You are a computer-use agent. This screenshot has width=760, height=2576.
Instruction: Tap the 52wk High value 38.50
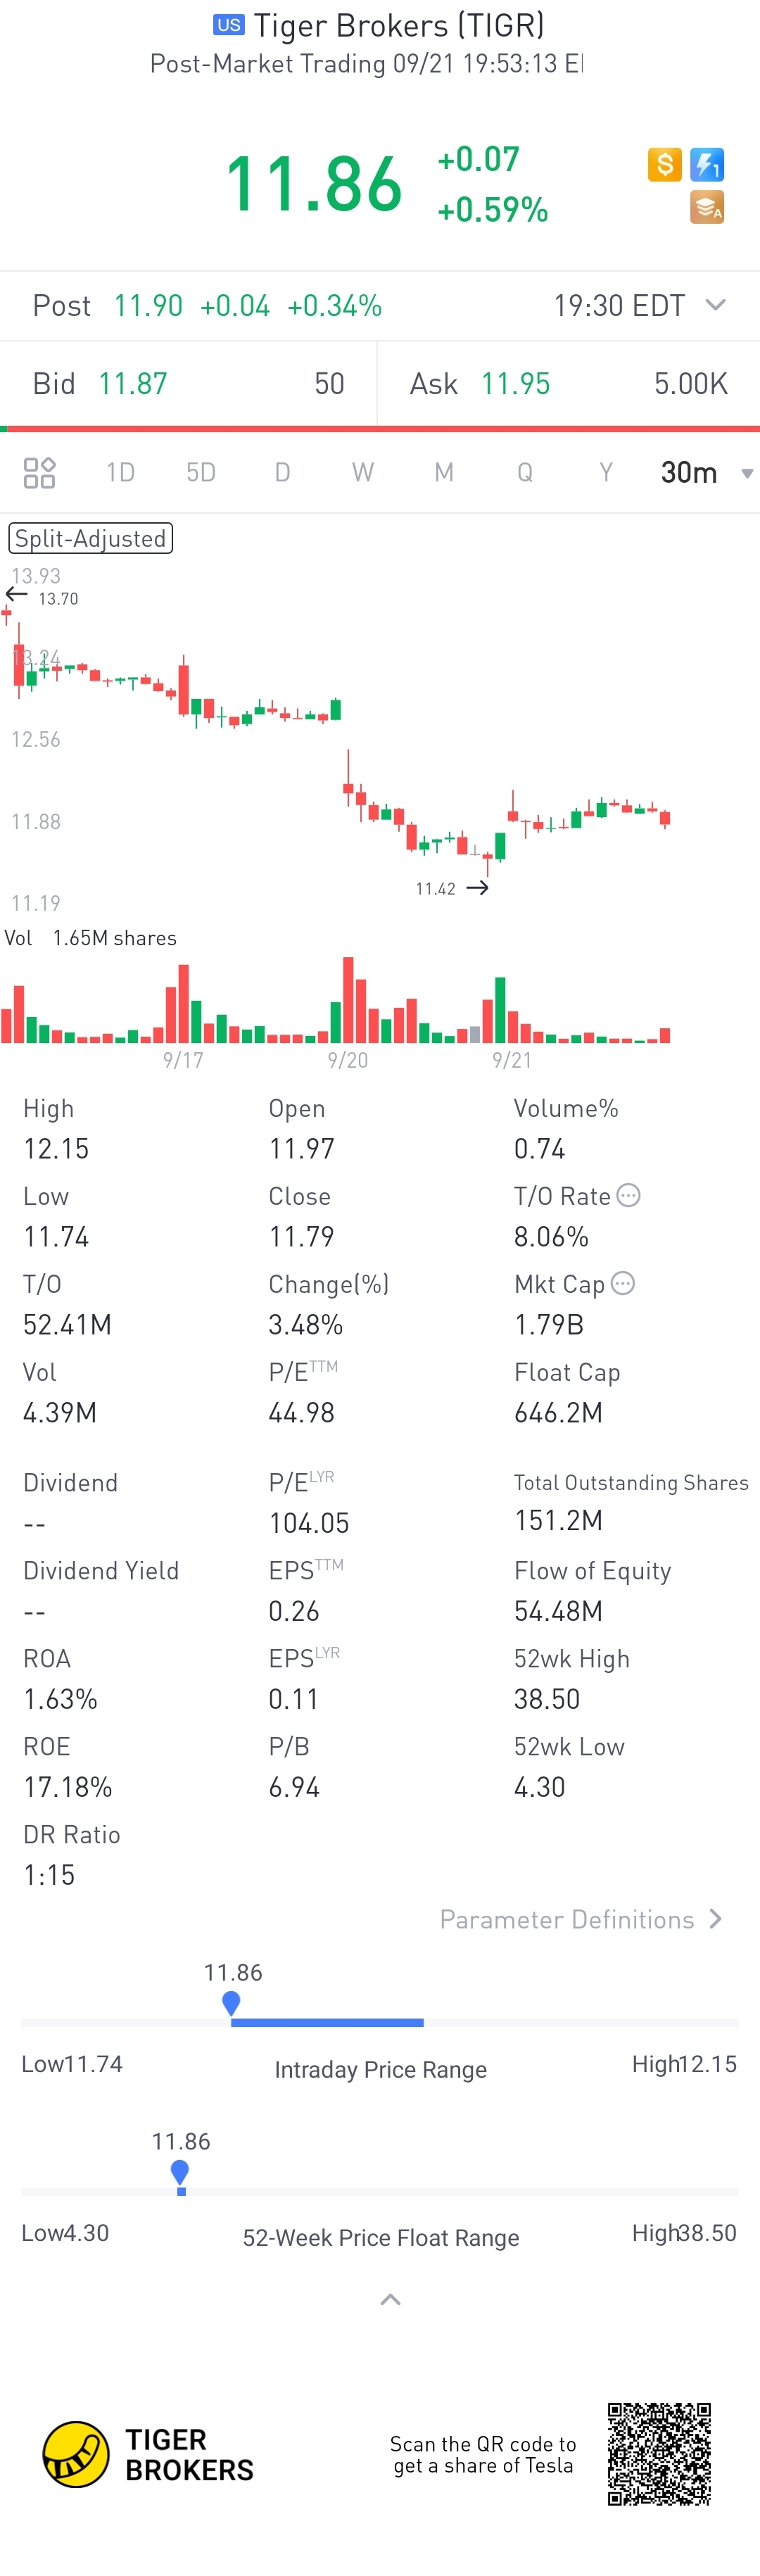(547, 1698)
